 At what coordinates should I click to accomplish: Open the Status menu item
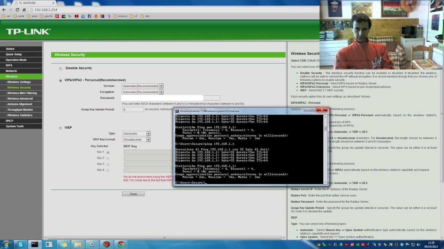point(21,49)
